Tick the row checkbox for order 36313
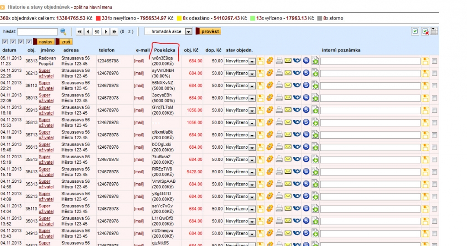 (x=435, y=61)
